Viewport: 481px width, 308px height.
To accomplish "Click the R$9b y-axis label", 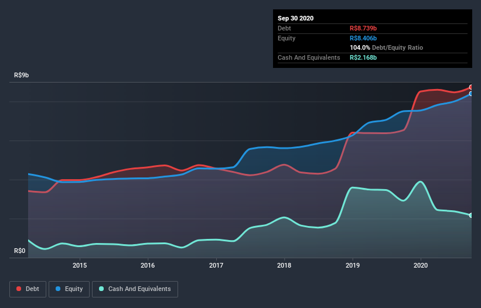I will 21,76.
